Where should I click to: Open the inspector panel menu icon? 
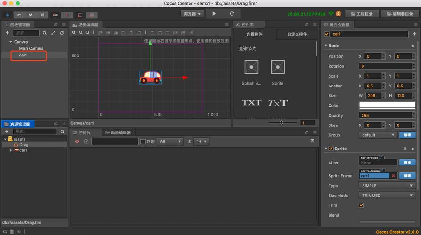click(x=416, y=24)
